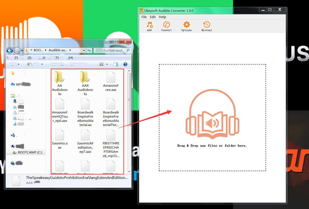Click the Explorer search input field
This screenshot has height=209, width=309.
click(112, 50)
